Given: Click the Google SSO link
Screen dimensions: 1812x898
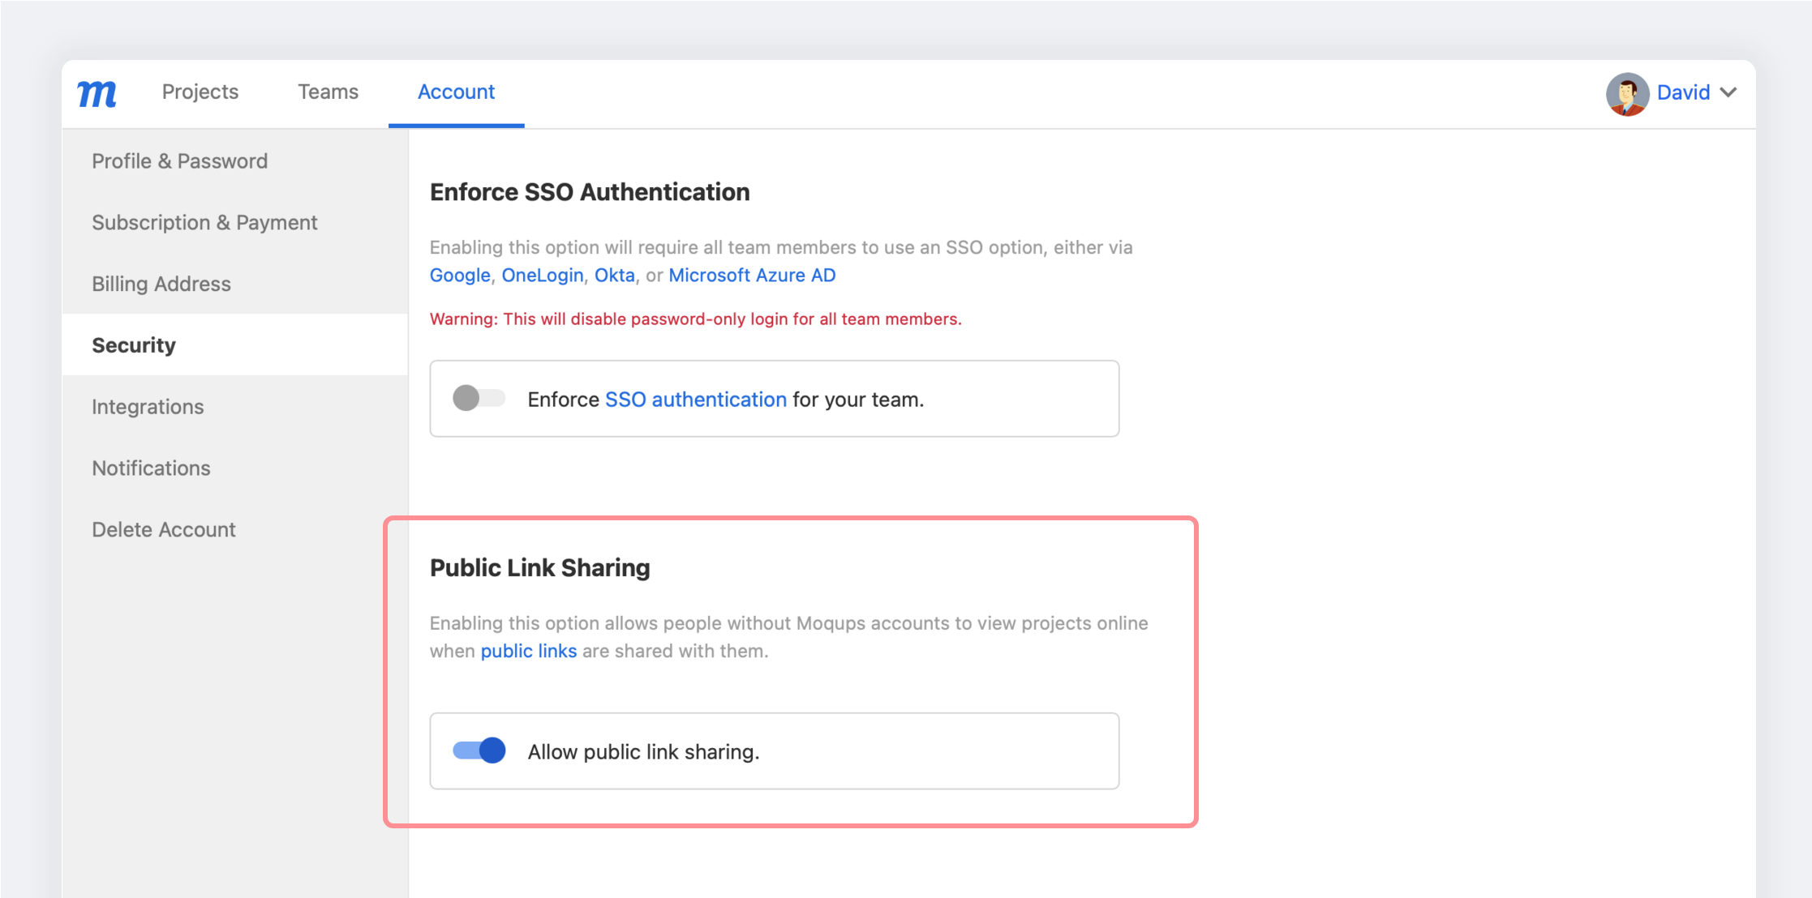Looking at the screenshot, I should pos(460,275).
